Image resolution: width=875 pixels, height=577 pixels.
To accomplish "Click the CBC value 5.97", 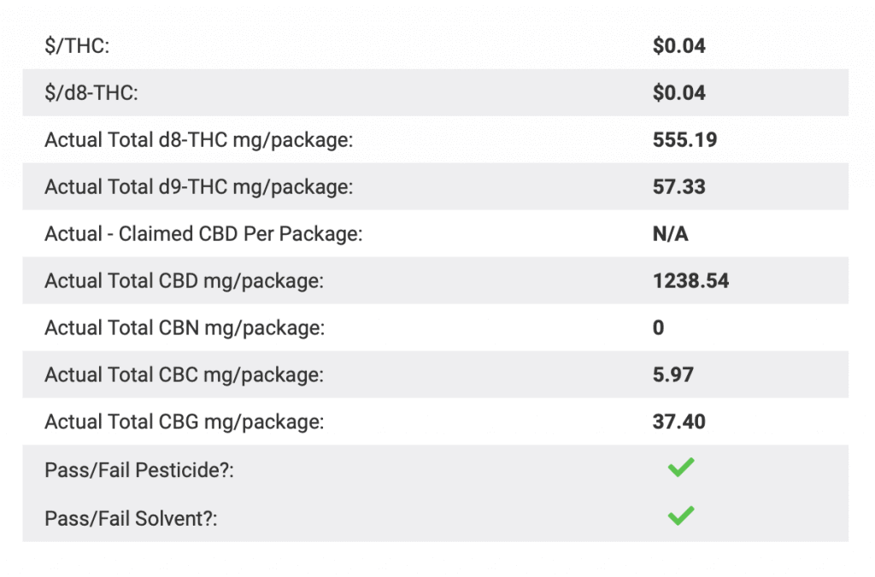I will (673, 374).
